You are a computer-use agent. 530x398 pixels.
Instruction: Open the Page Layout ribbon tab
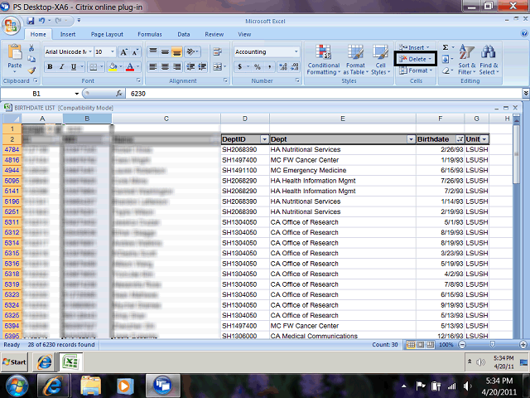click(107, 34)
